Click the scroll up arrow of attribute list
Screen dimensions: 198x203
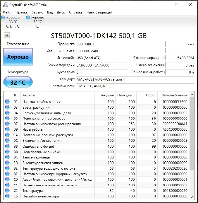coord(192,95)
